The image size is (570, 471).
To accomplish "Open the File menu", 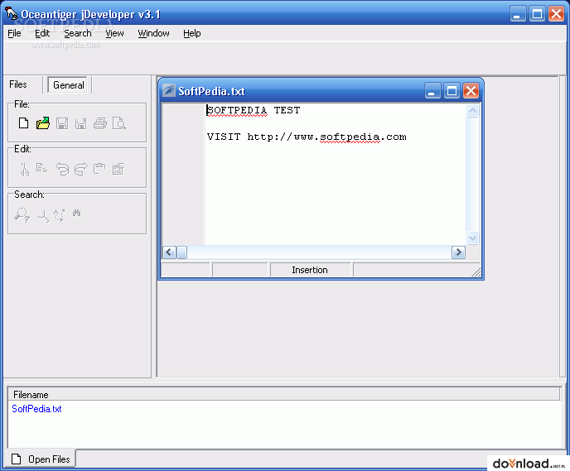I will (x=14, y=33).
